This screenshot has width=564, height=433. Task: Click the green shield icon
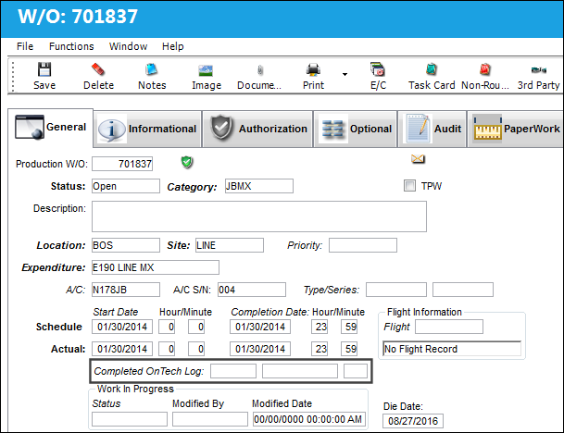pyautogui.click(x=187, y=162)
